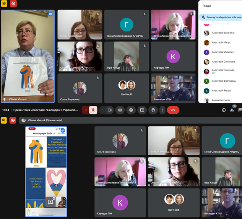Viewport: 242px width, 219px height.
Task: Click the meeting title 'Презентація монографії'
Action: (x=45, y=110)
